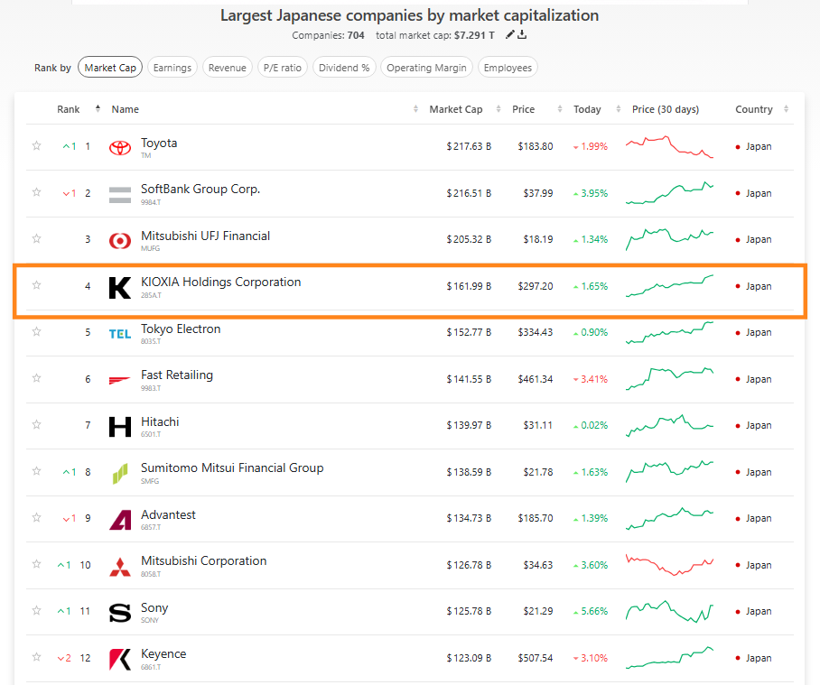The width and height of the screenshot is (820, 685).
Task: Open the KIOXIA Holdings K logo
Action: click(120, 288)
